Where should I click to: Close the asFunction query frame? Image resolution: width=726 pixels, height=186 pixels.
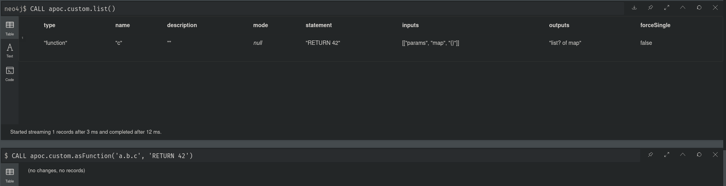tap(715, 155)
